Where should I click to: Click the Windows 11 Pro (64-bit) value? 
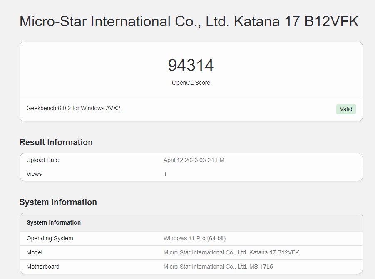pyautogui.click(x=194, y=238)
